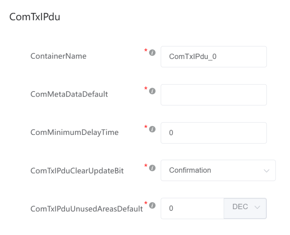Click the ComMinimumDelayTime label

75,133
